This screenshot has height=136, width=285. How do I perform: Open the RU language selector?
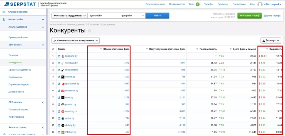(x=252, y=4)
